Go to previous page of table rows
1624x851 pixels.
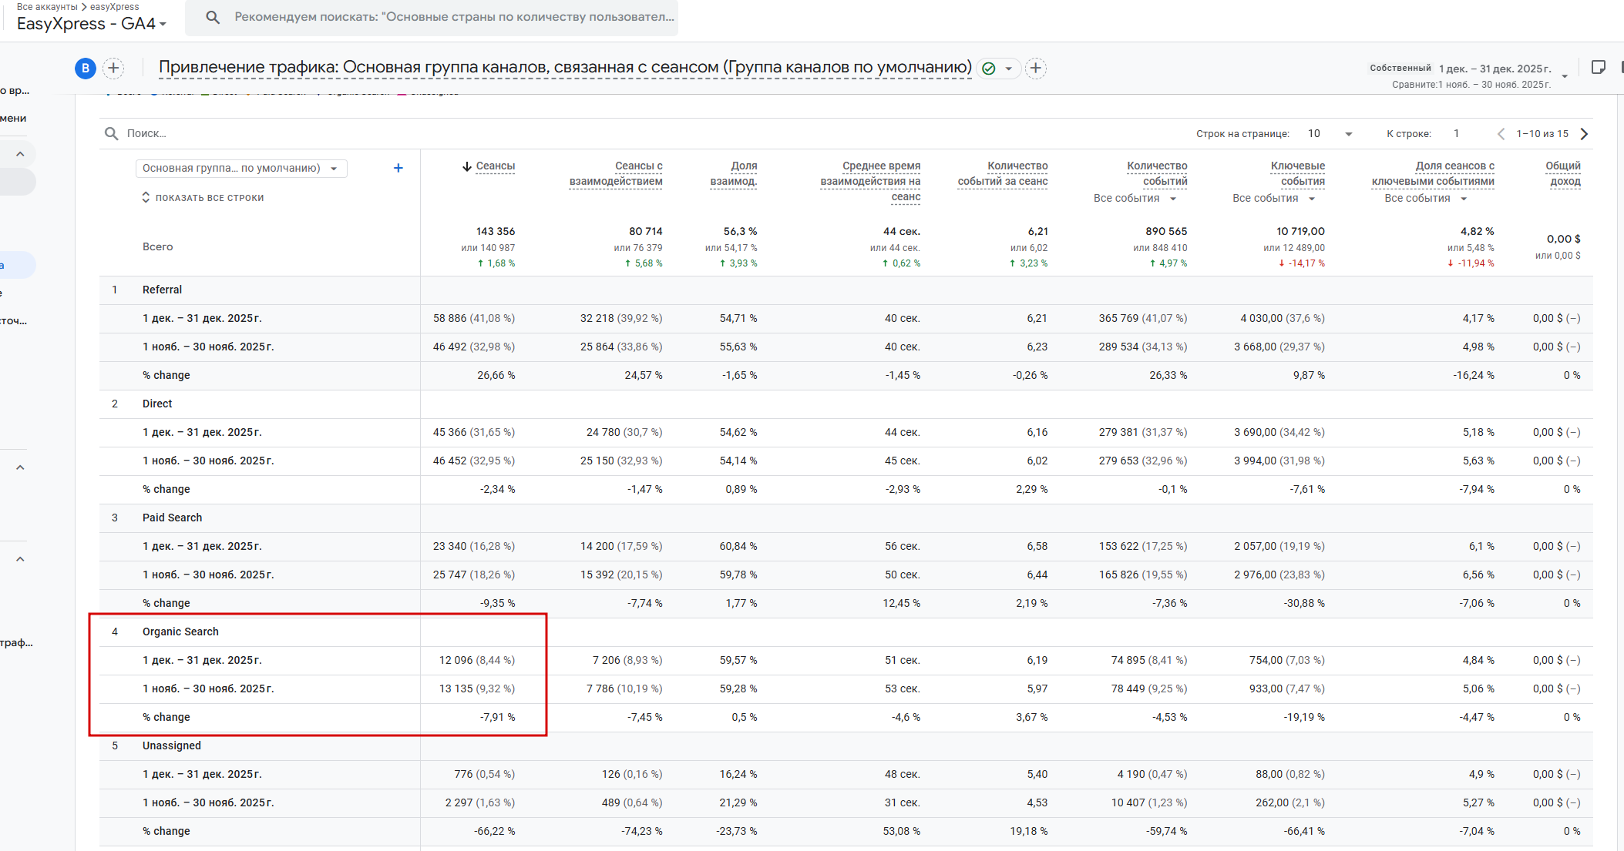[1500, 134]
